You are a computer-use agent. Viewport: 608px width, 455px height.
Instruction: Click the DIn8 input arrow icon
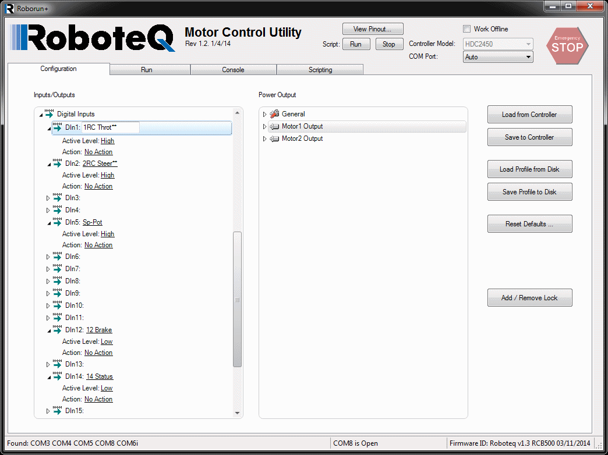(x=57, y=280)
